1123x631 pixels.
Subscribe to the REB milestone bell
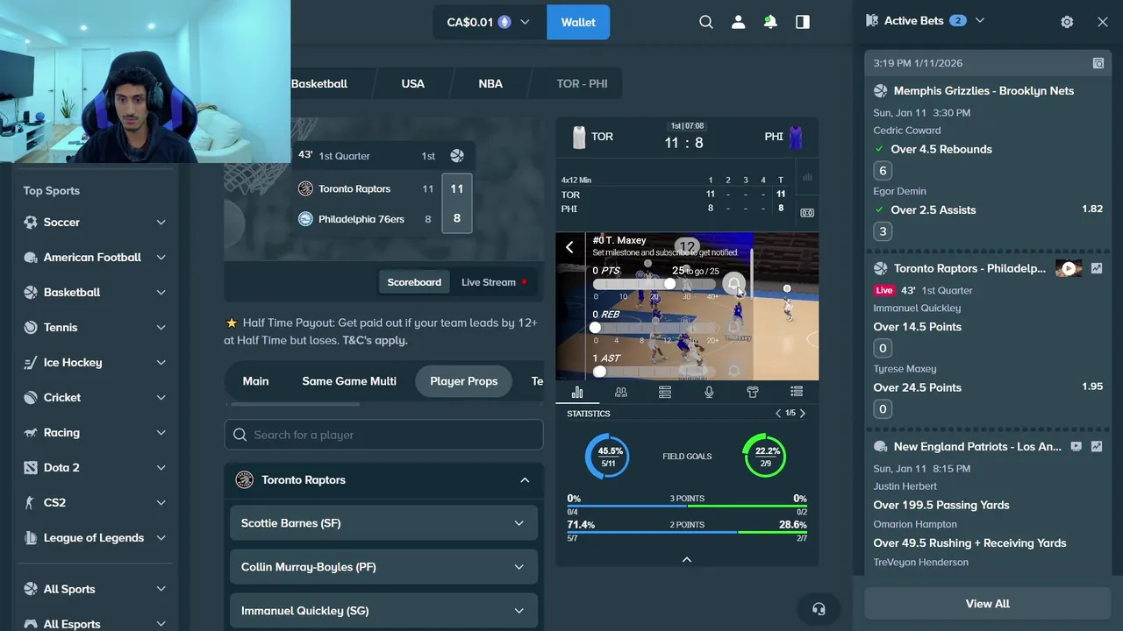click(733, 327)
